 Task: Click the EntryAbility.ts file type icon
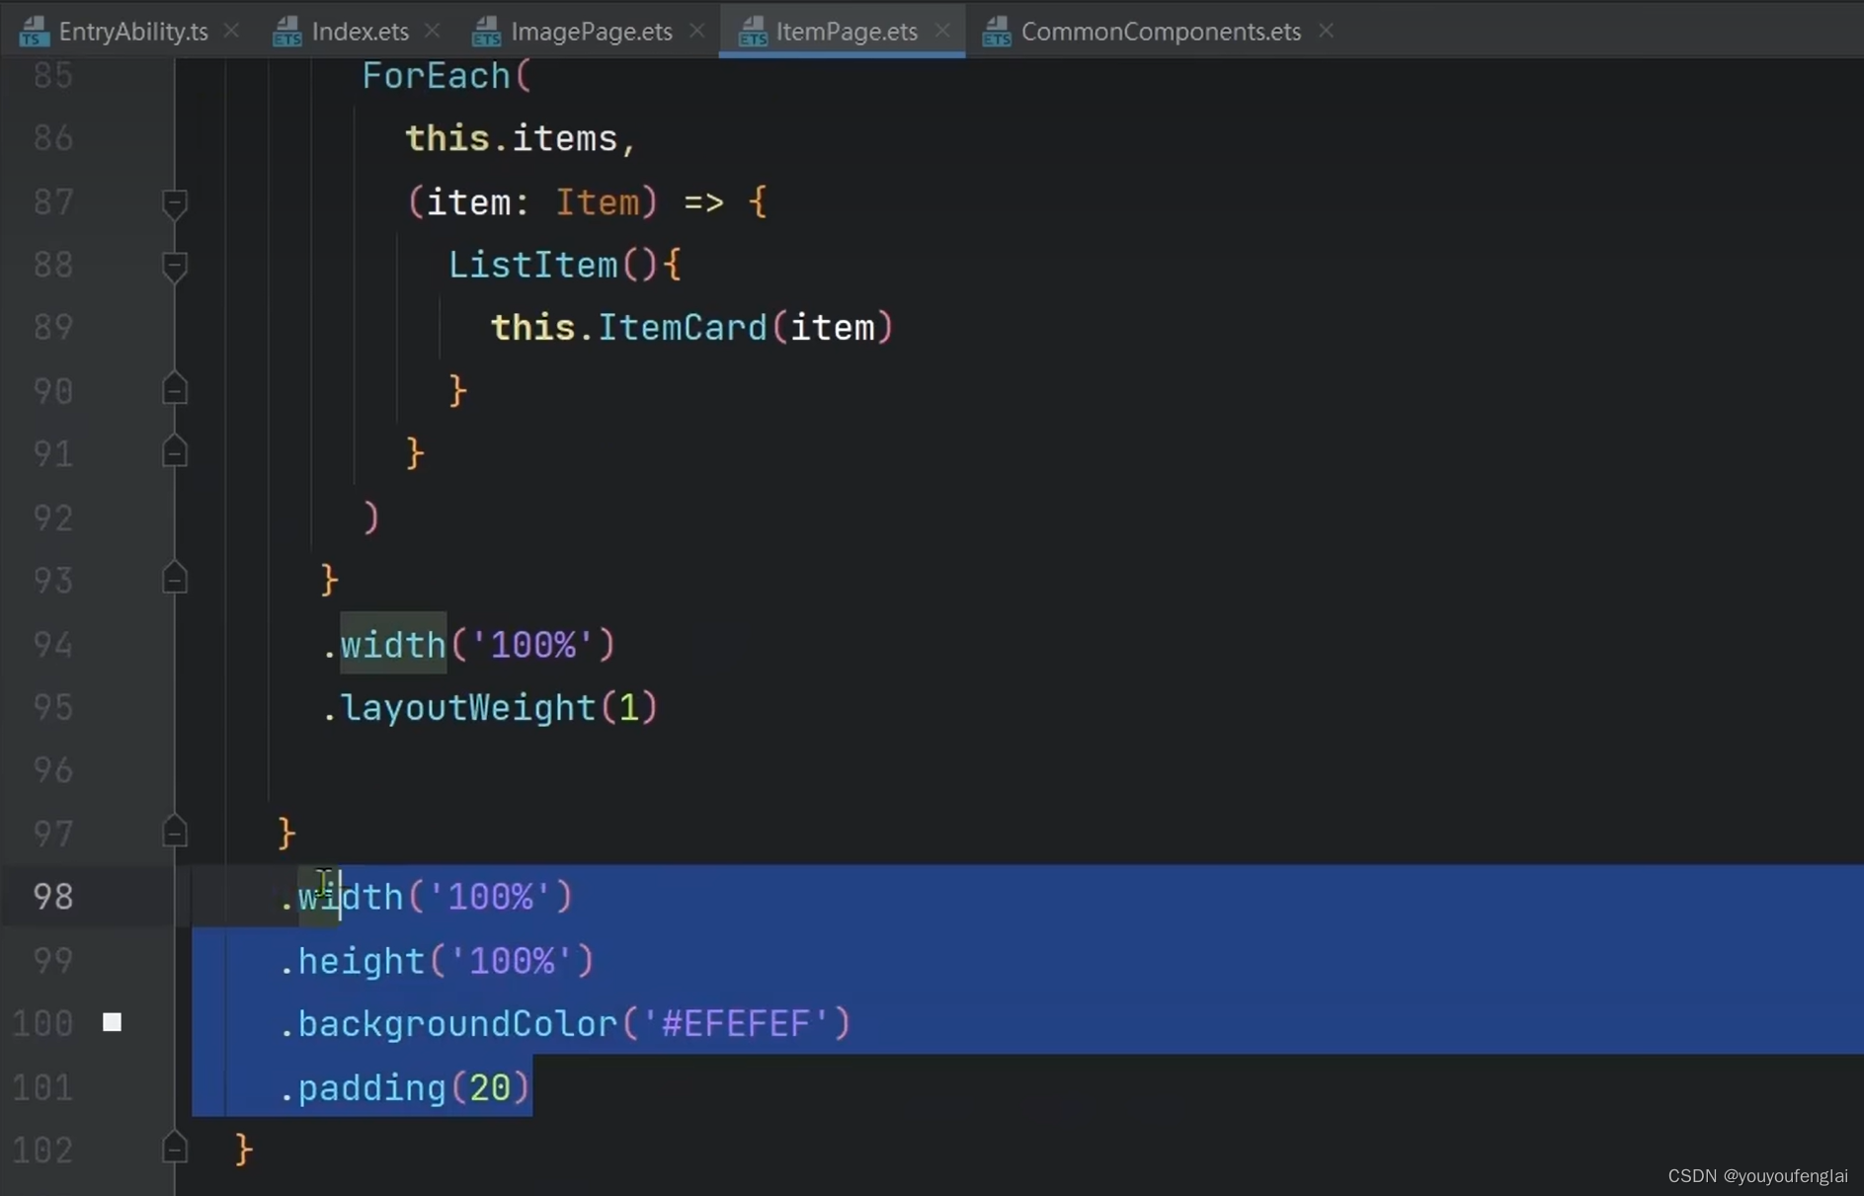point(34,32)
